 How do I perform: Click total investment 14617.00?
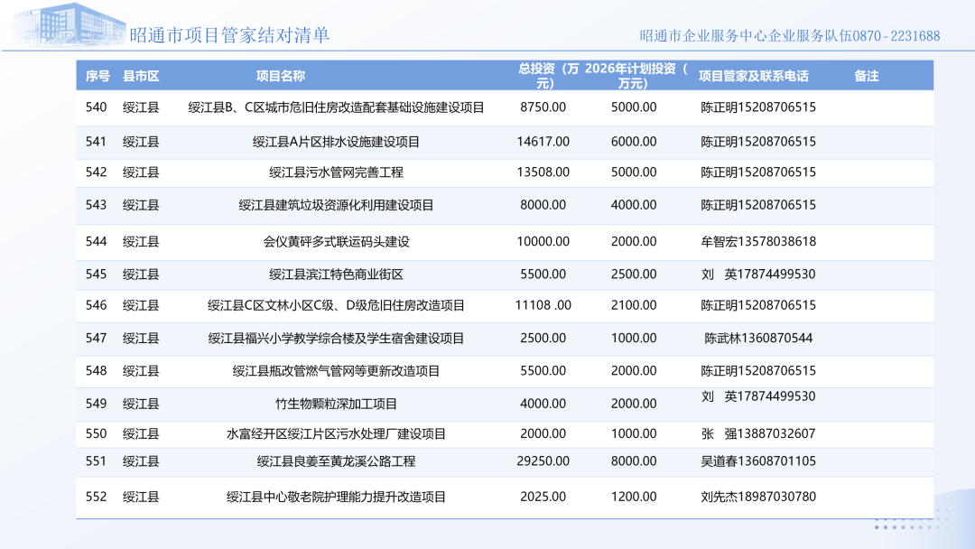click(543, 142)
